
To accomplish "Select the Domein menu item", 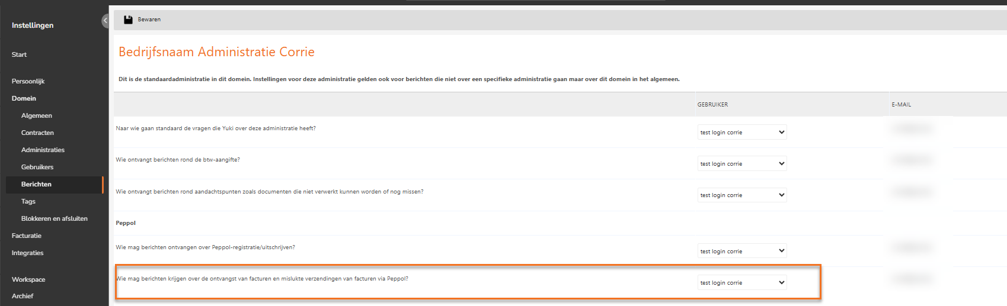I will (24, 98).
